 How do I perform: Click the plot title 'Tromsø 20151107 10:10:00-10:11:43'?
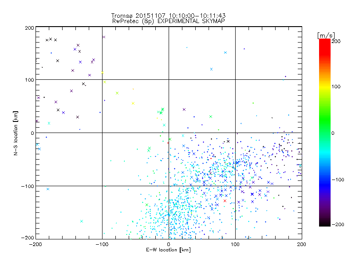(168, 16)
